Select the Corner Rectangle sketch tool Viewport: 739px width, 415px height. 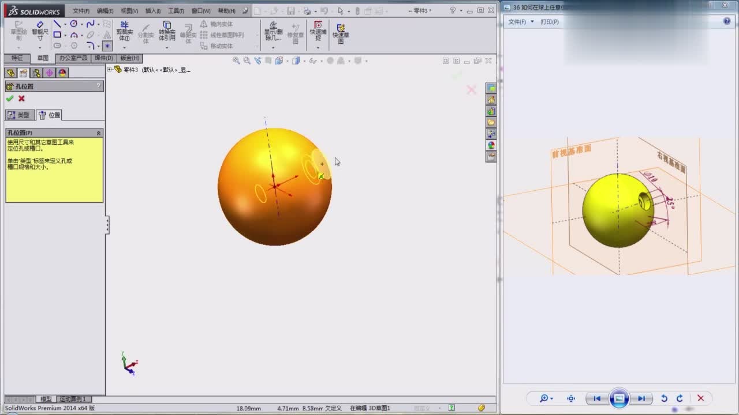pyautogui.click(x=57, y=35)
